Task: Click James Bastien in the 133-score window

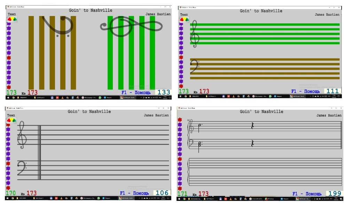Action: [158, 14]
